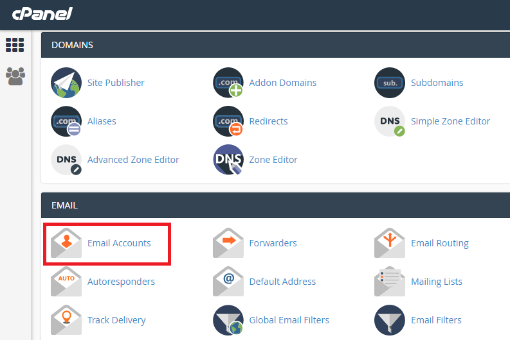Open the Redirects link
This screenshot has width=510, height=340.
(268, 121)
